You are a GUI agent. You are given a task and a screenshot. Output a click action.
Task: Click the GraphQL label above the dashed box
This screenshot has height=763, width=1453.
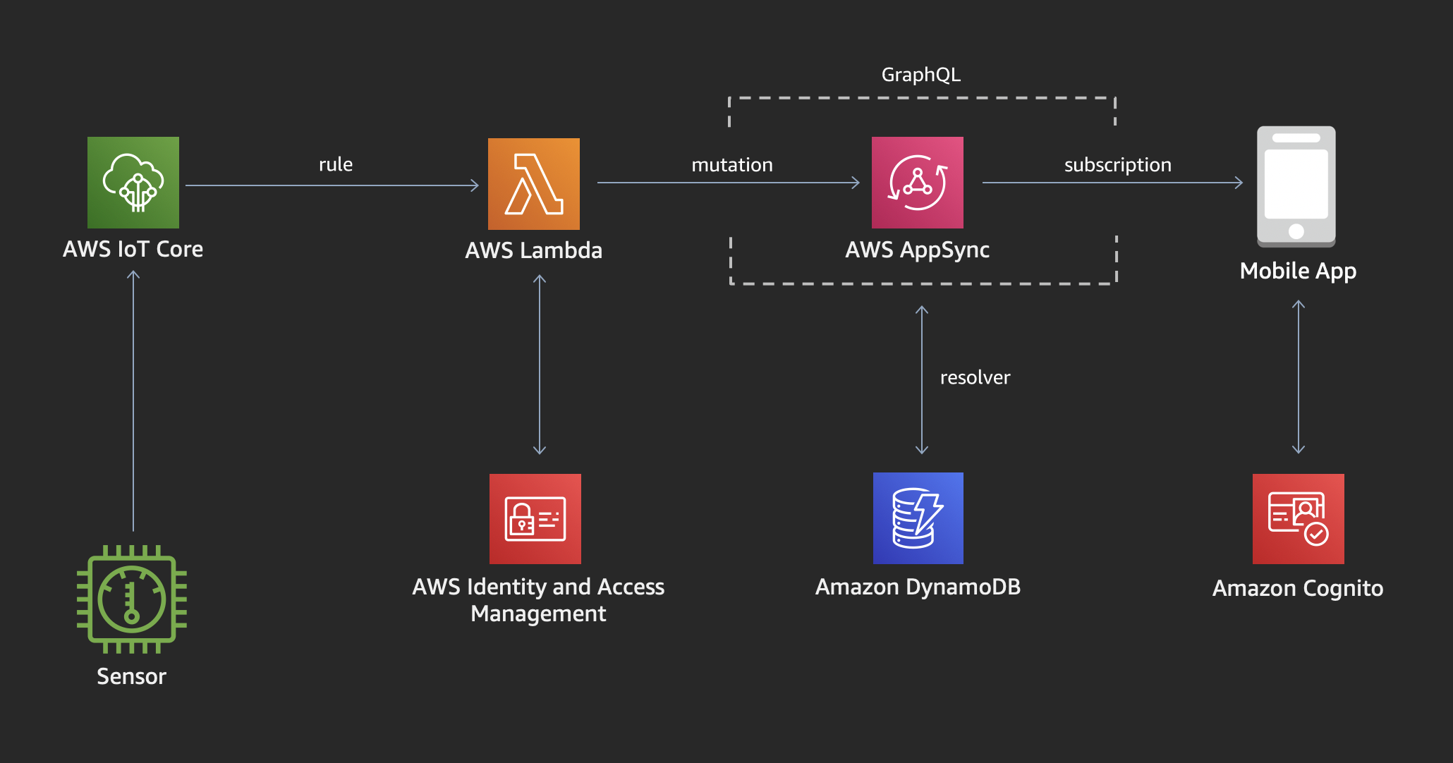pos(920,75)
